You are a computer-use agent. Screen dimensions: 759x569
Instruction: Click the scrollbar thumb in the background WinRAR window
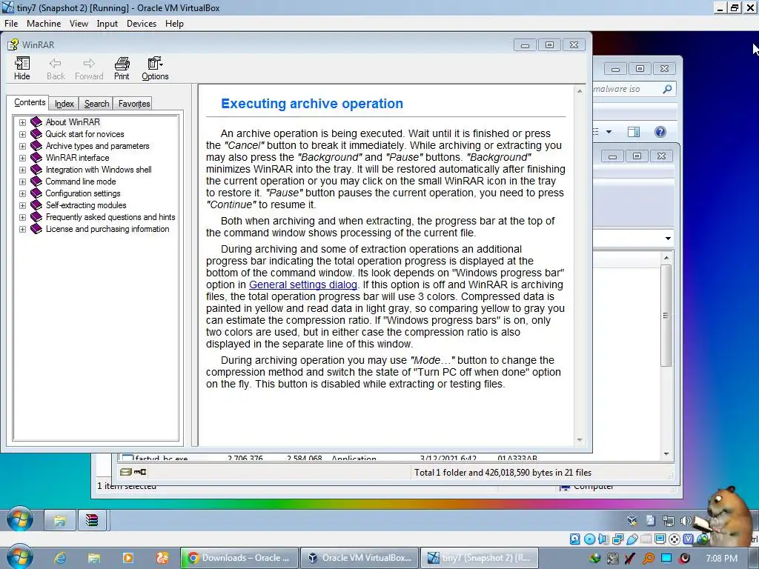tap(666, 315)
